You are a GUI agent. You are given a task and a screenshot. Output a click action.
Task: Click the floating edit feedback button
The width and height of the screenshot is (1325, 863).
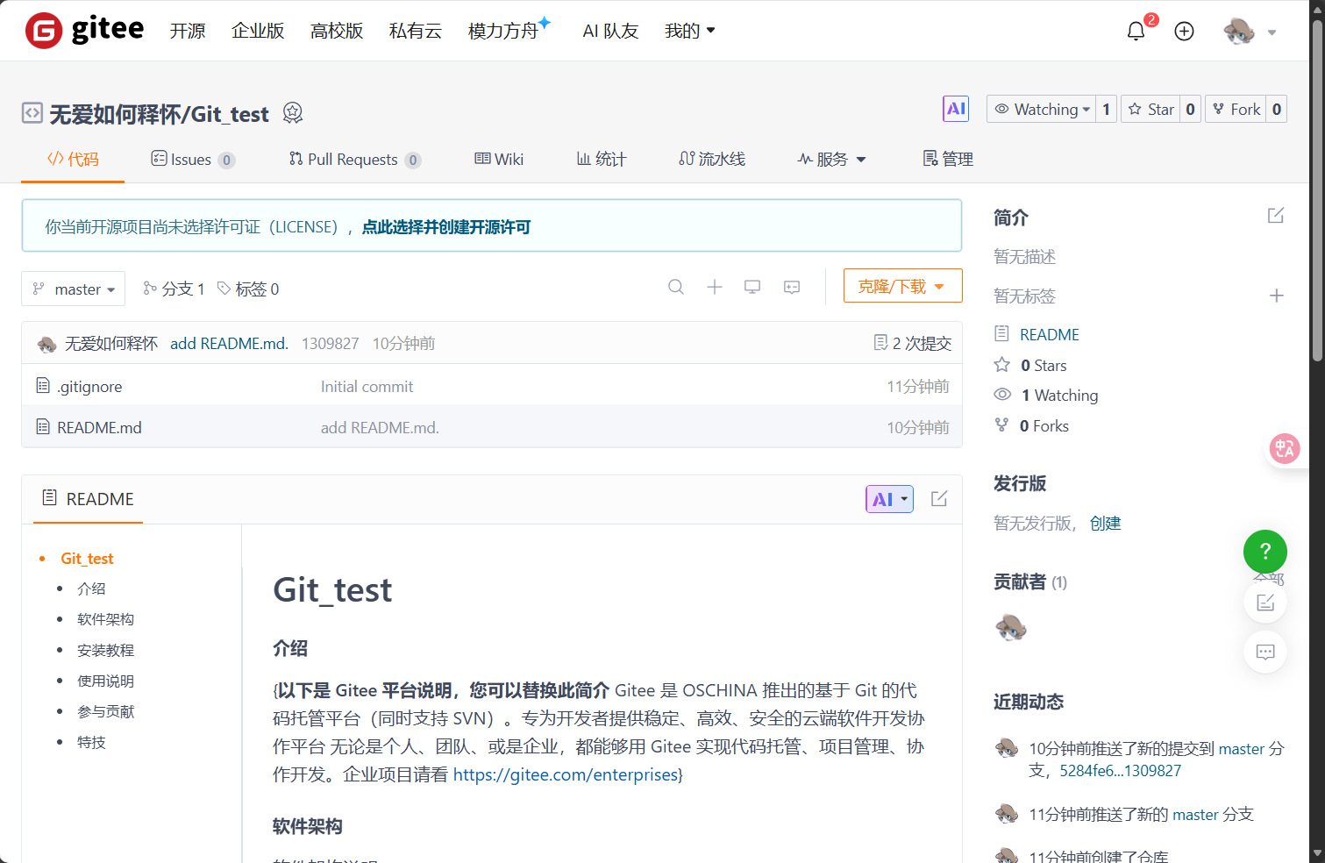tap(1265, 602)
